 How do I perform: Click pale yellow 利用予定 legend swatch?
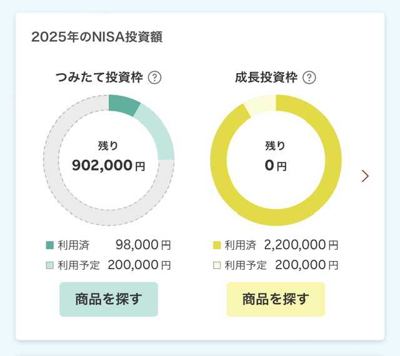click(217, 265)
